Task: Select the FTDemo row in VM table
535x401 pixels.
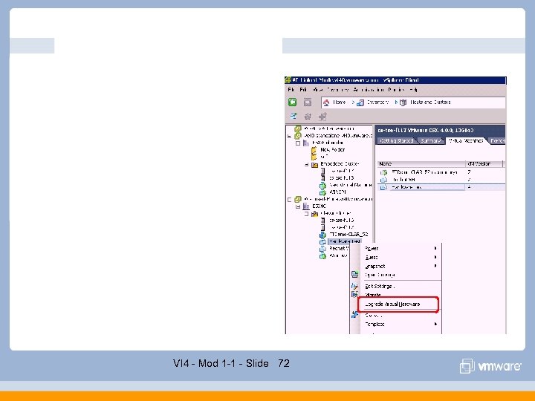Action: (x=441, y=172)
